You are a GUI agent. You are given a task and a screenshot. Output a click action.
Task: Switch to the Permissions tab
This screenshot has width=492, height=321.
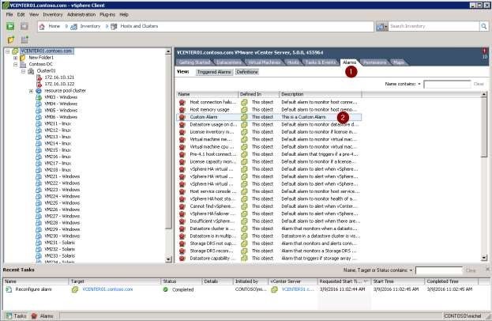(374, 62)
